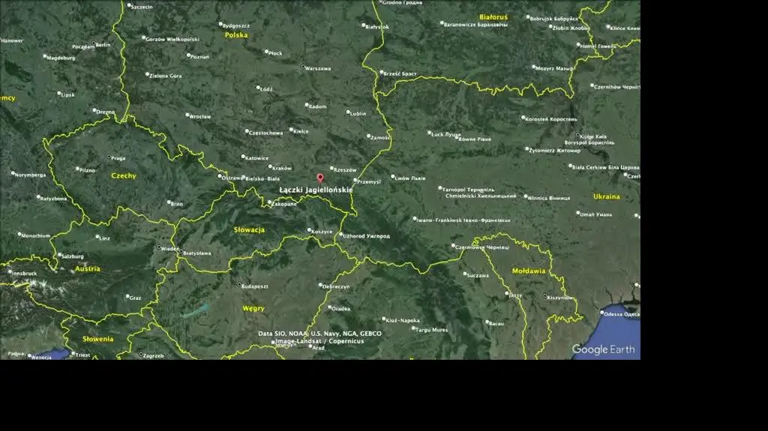Click the Rzeszów city label
This screenshot has height=431, width=768.
pyautogui.click(x=345, y=170)
